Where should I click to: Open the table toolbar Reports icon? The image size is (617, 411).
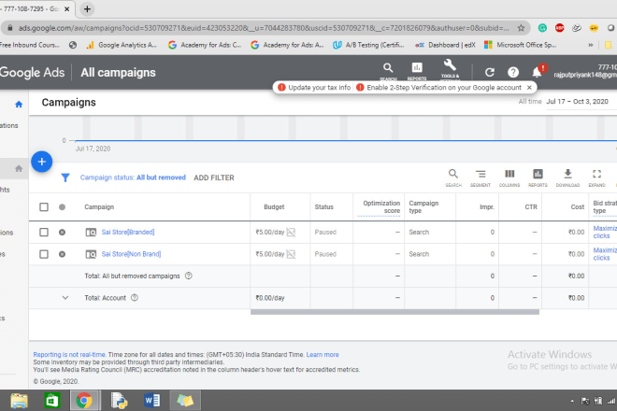click(x=538, y=177)
